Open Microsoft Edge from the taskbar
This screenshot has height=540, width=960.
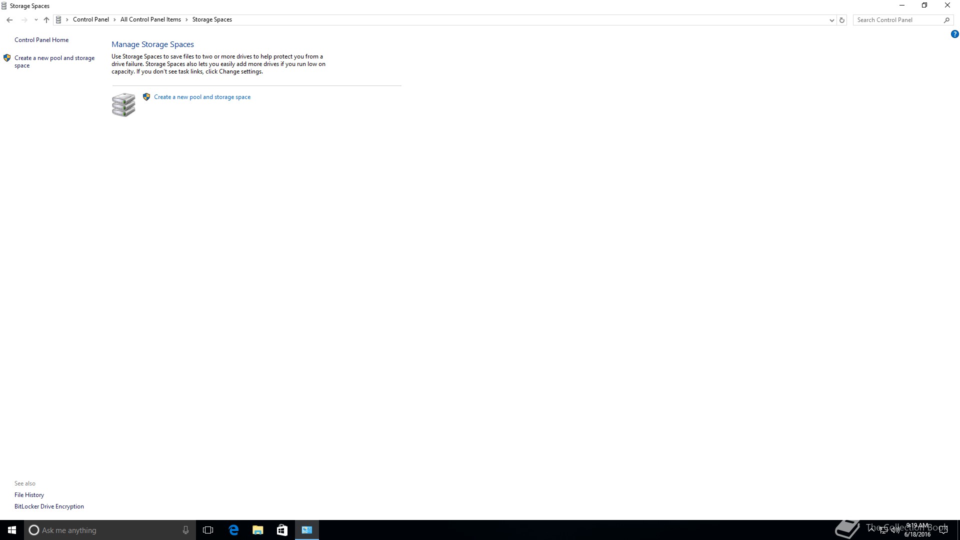(x=233, y=530)
